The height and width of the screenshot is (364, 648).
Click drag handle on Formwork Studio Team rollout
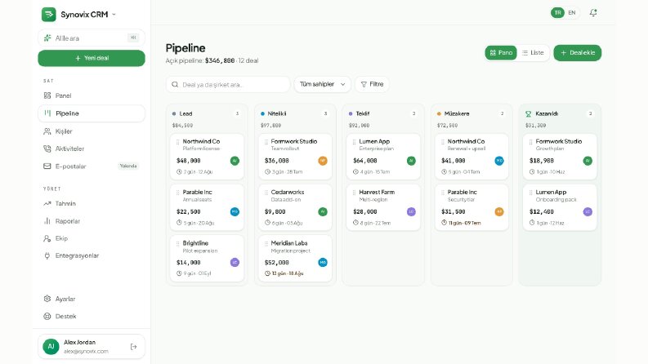coord(266,142)
